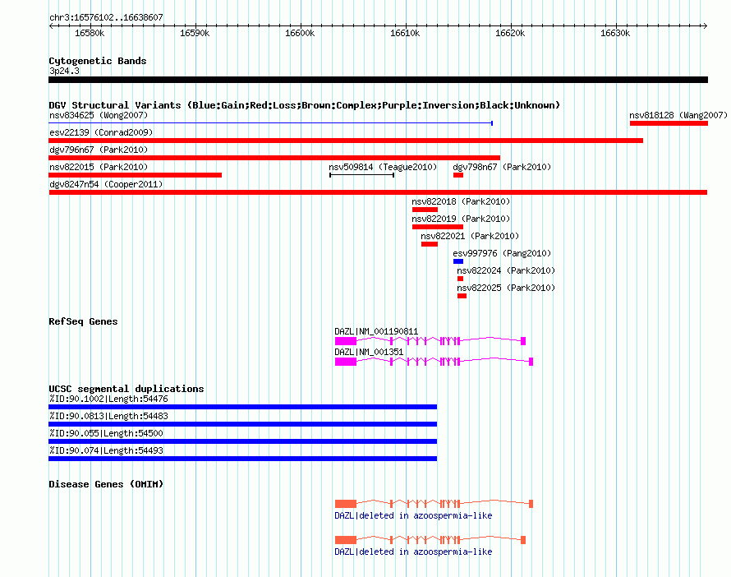The width and height of the screenshot is (731, 577).
Task: Click the %ID:90.0813|Length:54483 duplication label
Action: 108,416
